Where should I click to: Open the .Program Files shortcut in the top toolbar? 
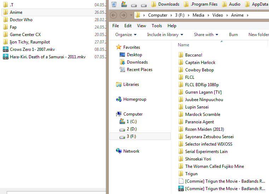[x=200, y=4]
